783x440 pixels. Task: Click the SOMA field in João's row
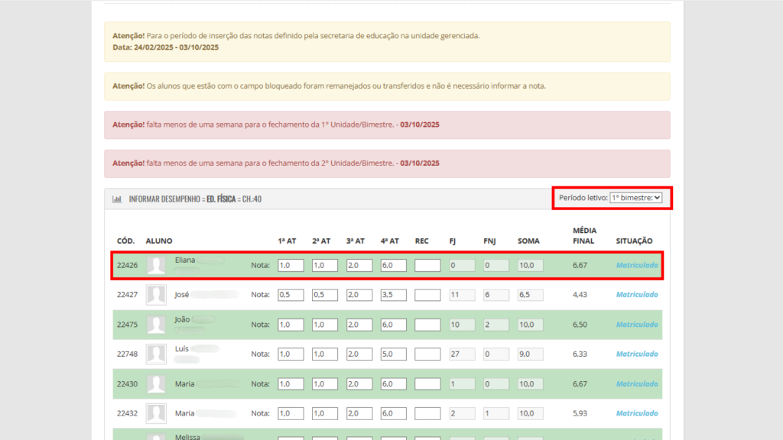coord(530,325)
